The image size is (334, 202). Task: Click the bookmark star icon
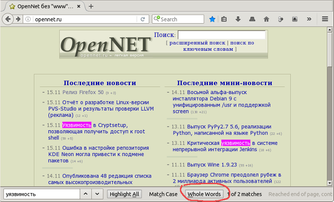212,19
